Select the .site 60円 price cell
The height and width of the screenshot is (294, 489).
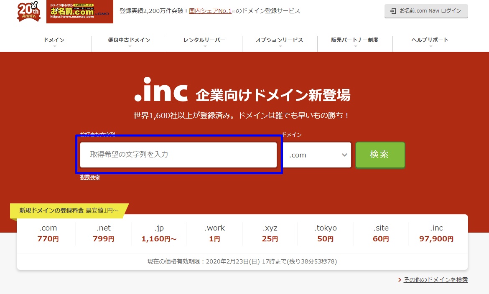[x=381, y=233]
